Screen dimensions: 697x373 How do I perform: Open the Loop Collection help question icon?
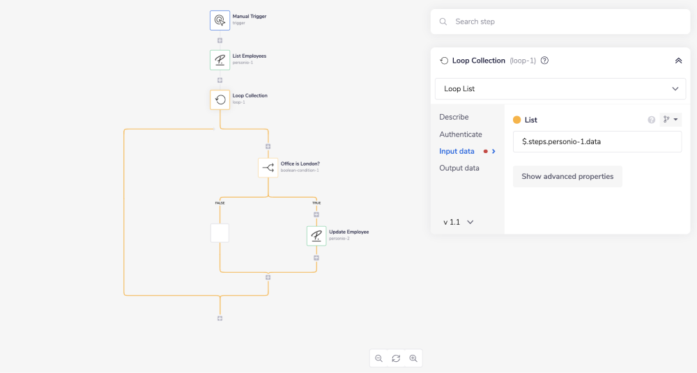(x=544, y=61)
